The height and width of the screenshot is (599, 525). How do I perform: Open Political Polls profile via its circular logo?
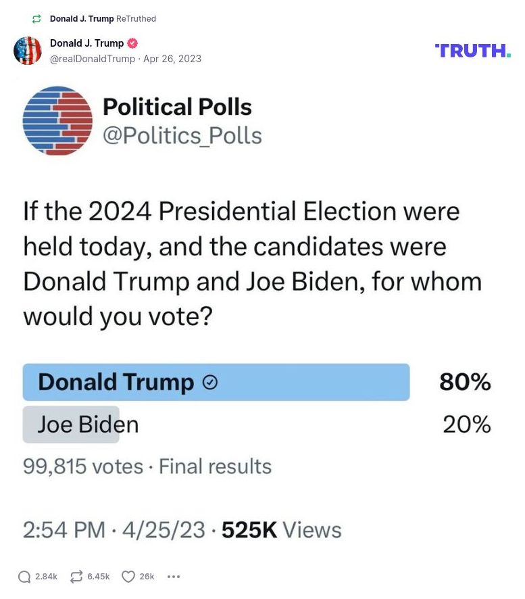[58, 120]
